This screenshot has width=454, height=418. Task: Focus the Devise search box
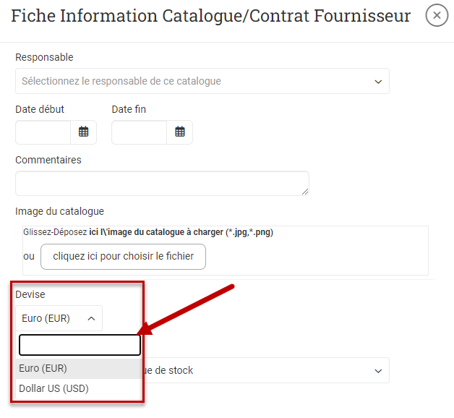(80, 345)
